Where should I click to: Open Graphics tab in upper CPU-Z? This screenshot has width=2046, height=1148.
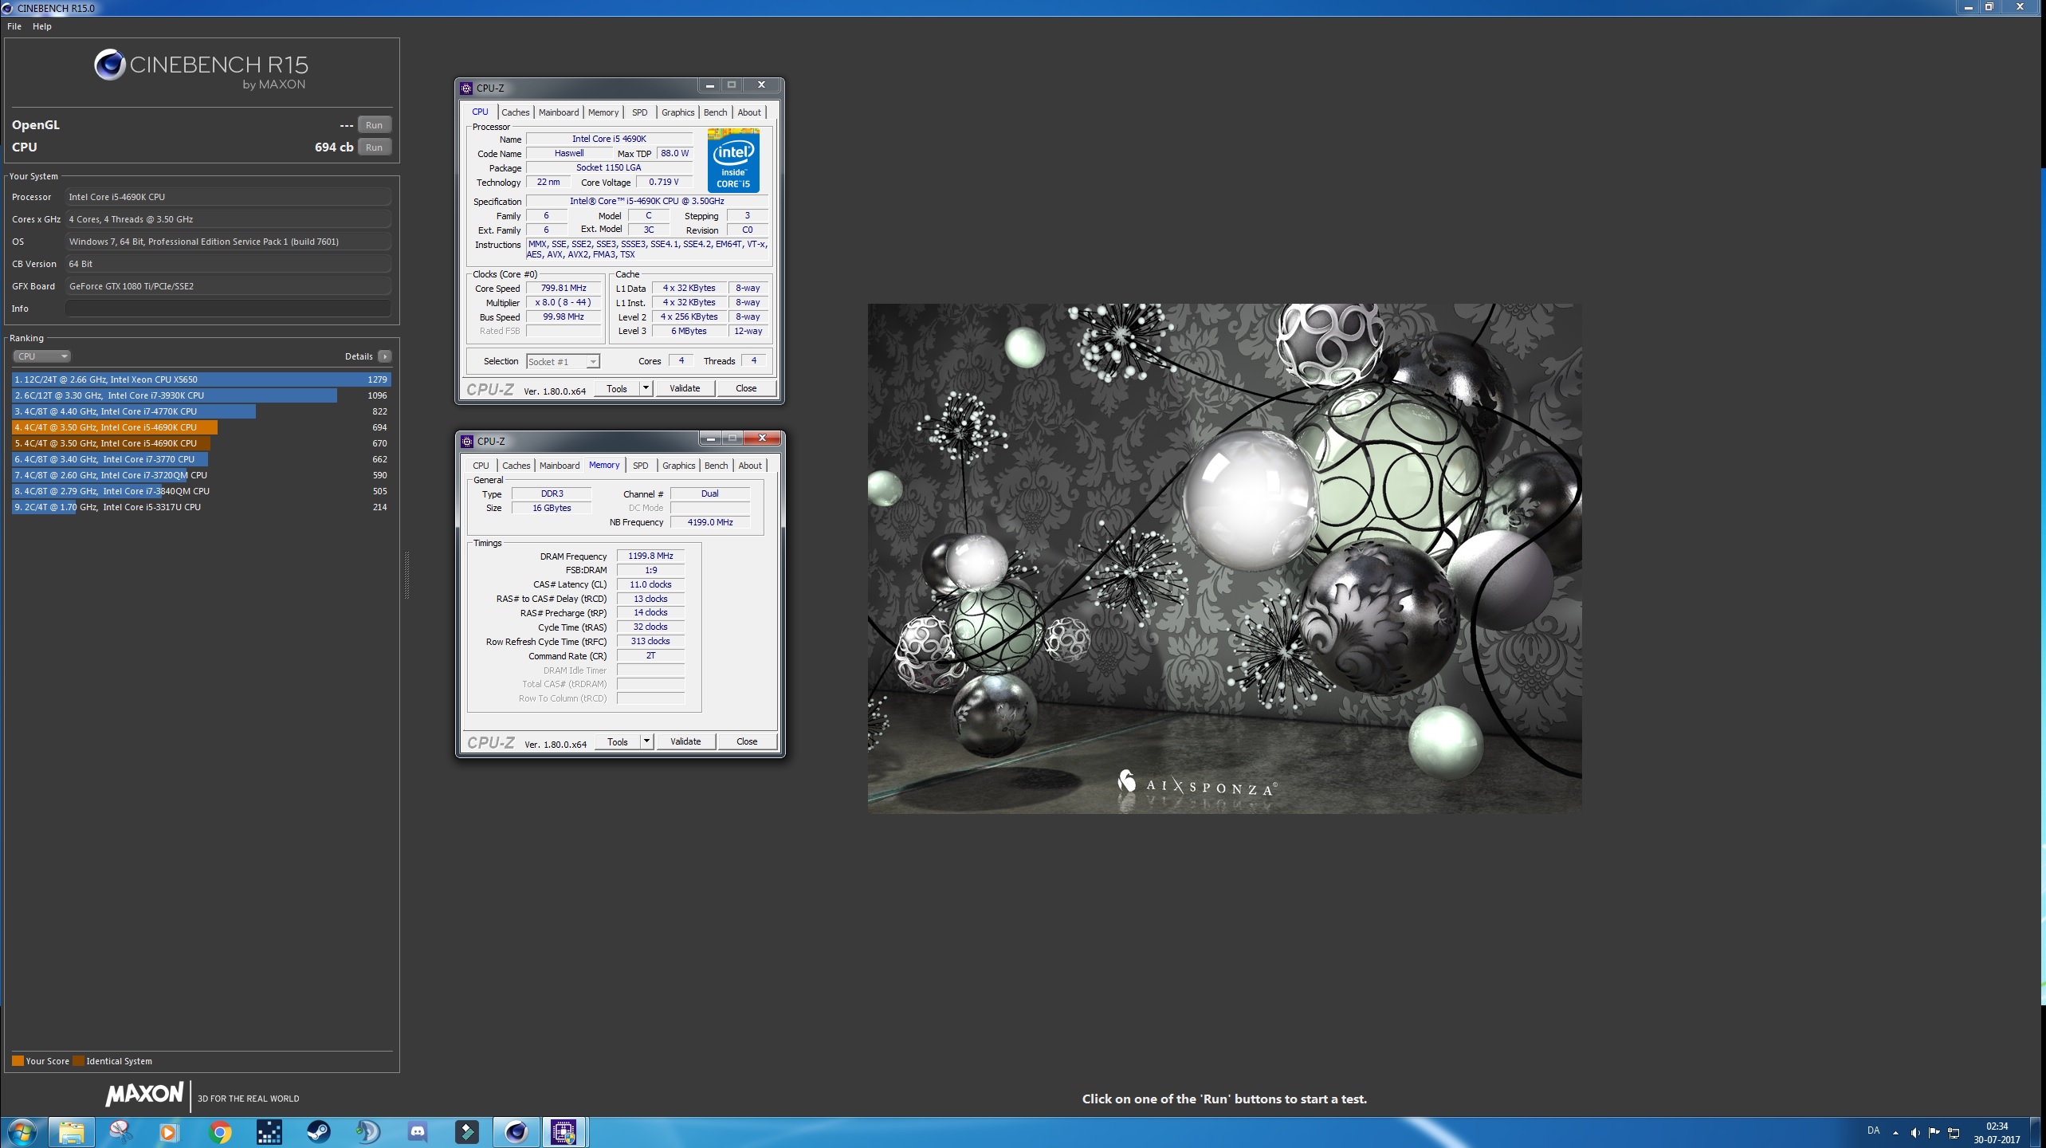[678, 112]
